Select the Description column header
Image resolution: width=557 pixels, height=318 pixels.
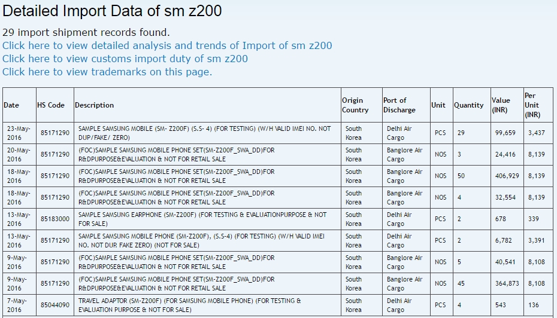94,105
